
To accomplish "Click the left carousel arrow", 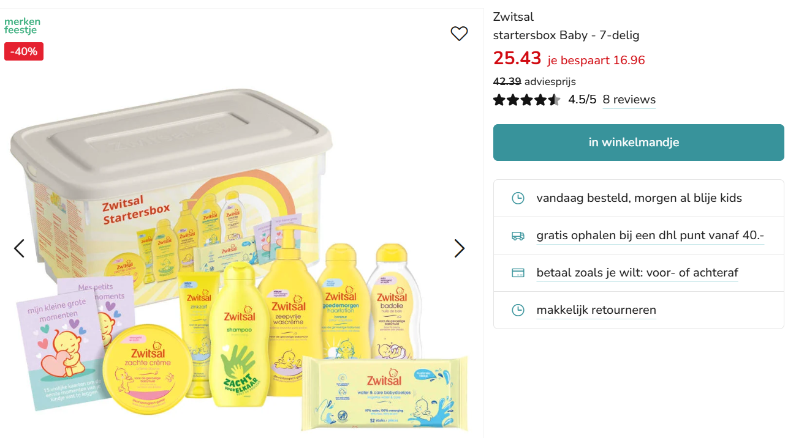I will pos(18,248).
